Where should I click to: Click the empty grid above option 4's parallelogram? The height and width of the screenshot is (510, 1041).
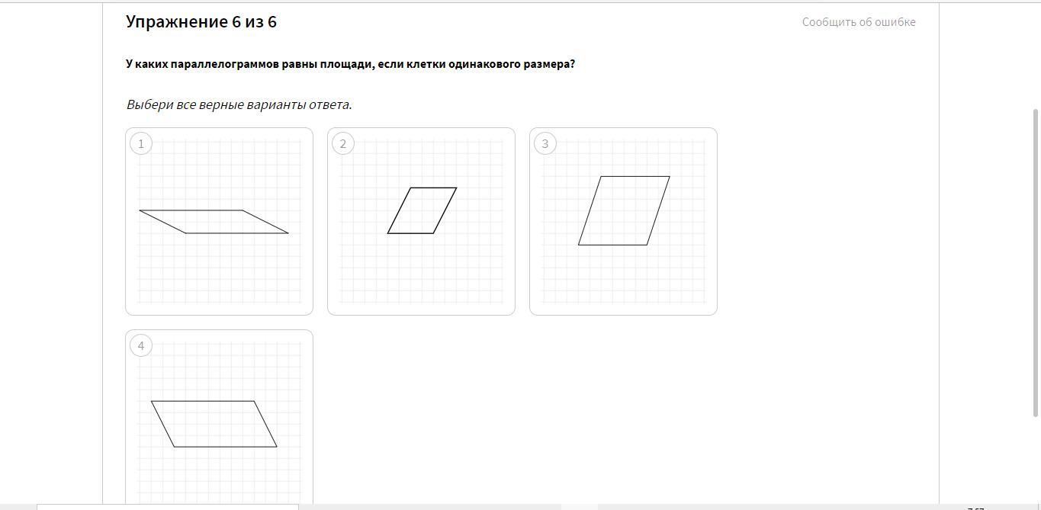point(219,370)
